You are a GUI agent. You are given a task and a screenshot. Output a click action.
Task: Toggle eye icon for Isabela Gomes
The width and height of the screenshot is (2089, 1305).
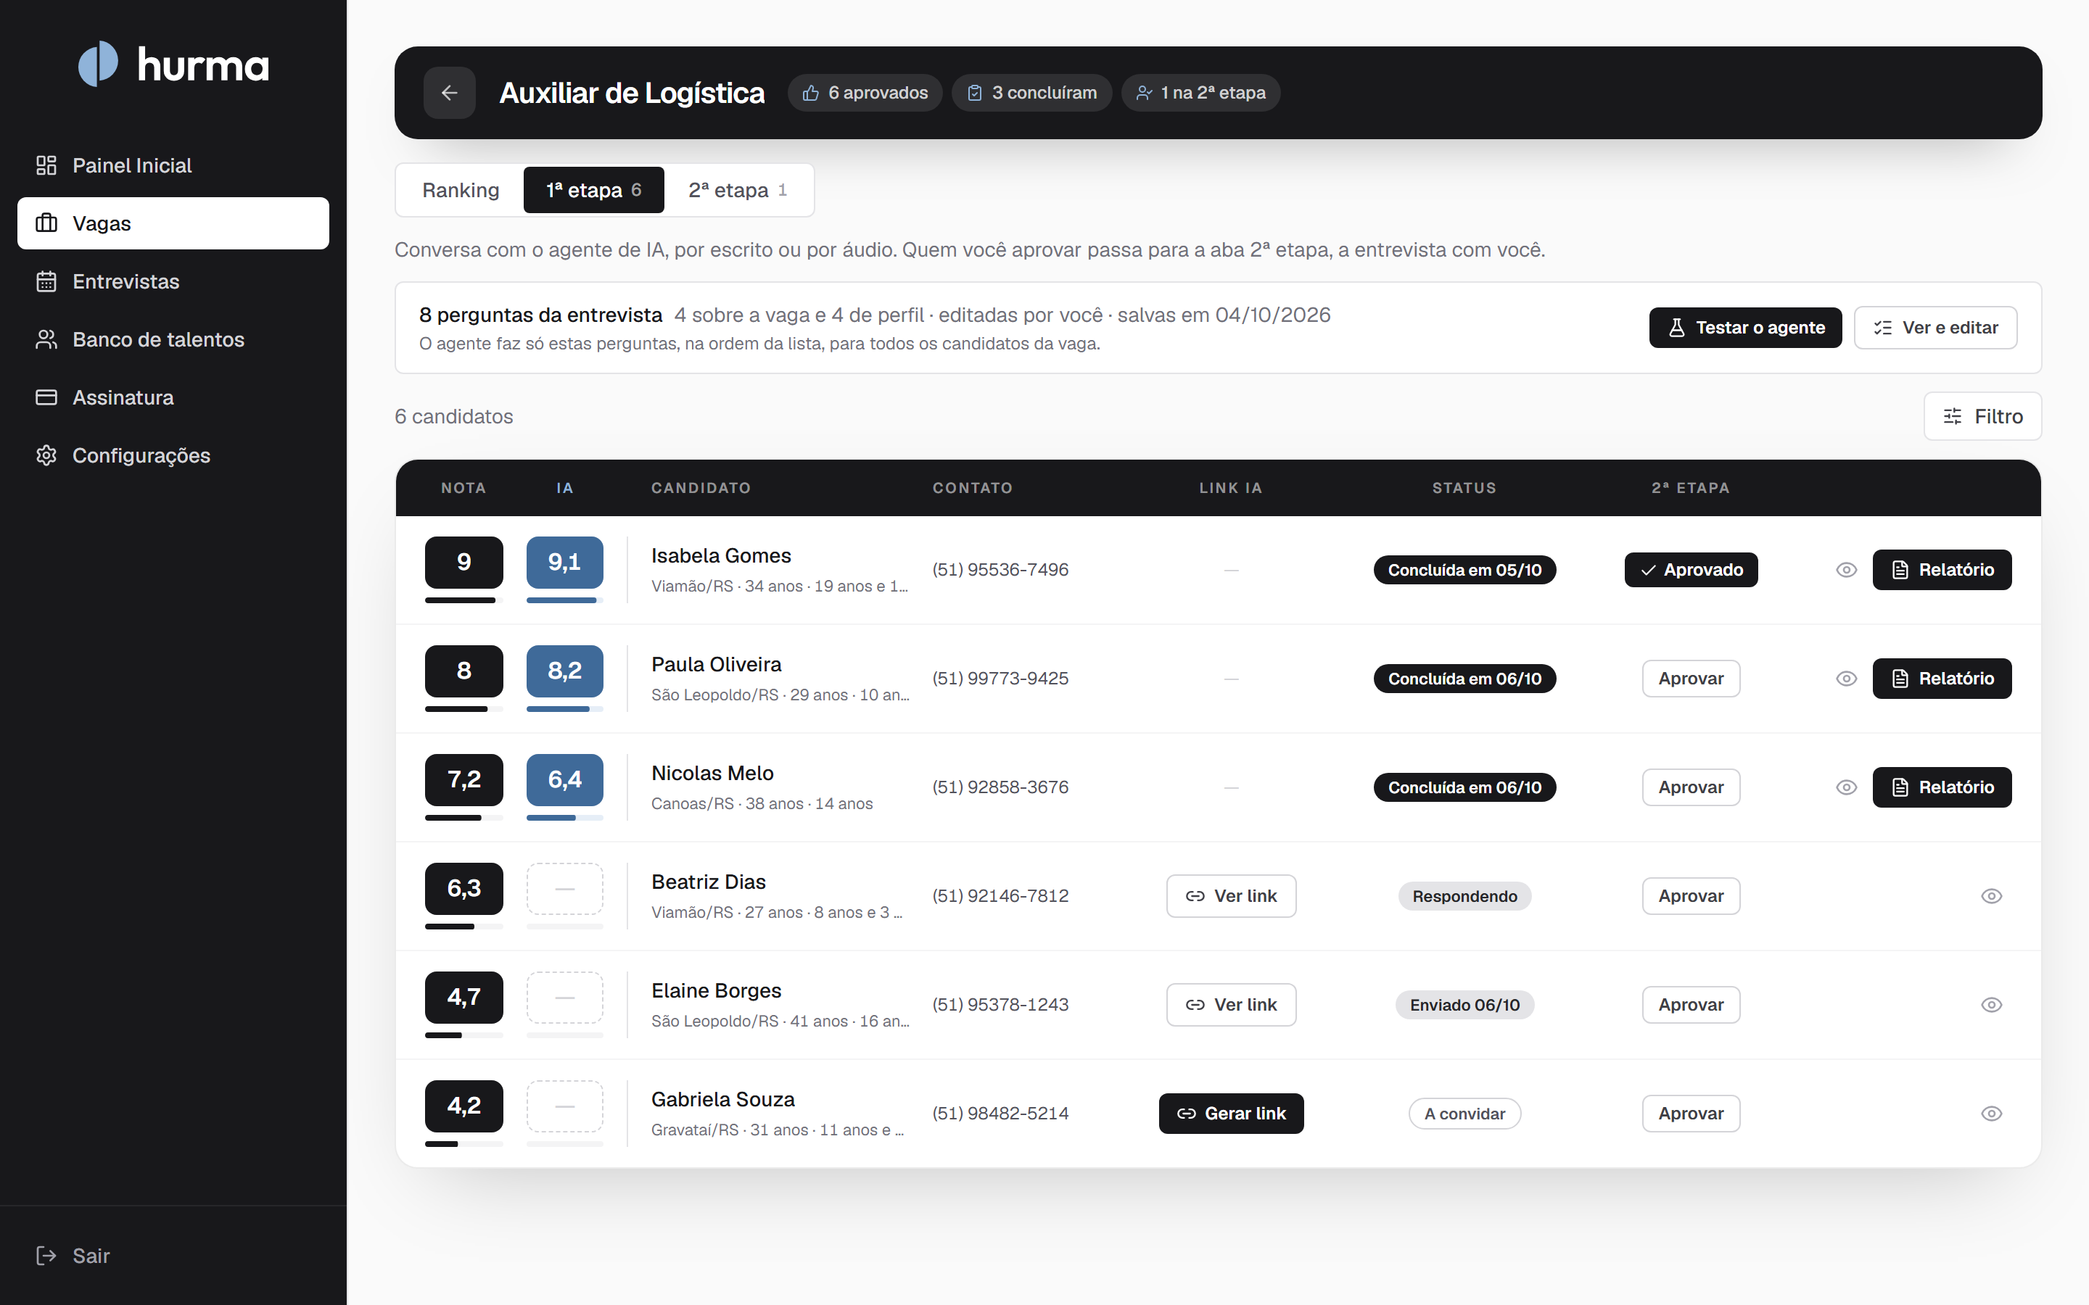tap(1847, 570)
